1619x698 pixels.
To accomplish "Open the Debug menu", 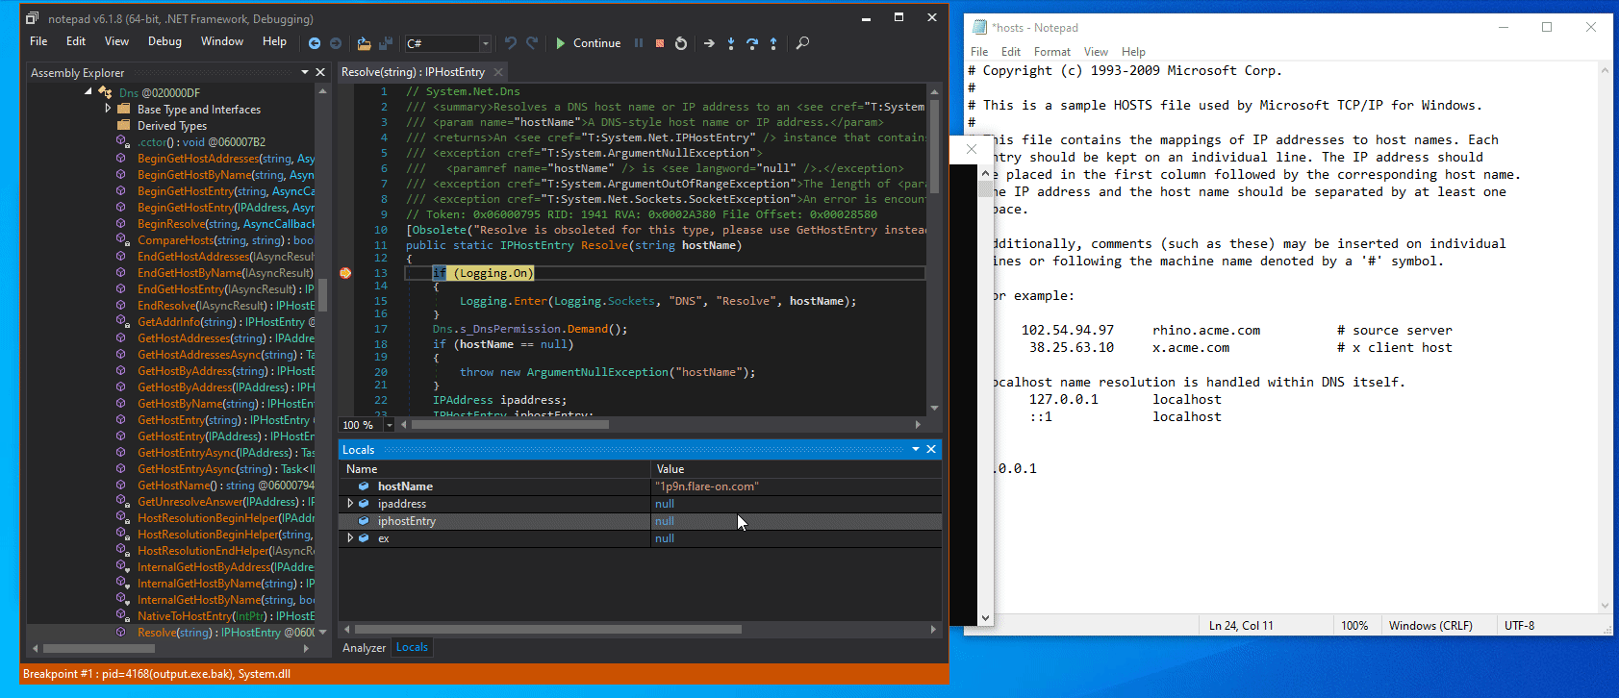I will [164, 41].
